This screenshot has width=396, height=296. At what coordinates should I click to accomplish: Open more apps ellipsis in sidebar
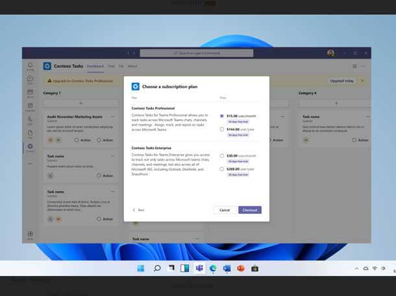pyautogui.click(x=30, y=163)
